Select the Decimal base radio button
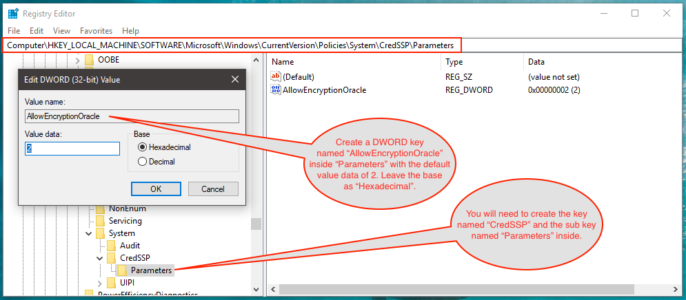 pos(143,162)
